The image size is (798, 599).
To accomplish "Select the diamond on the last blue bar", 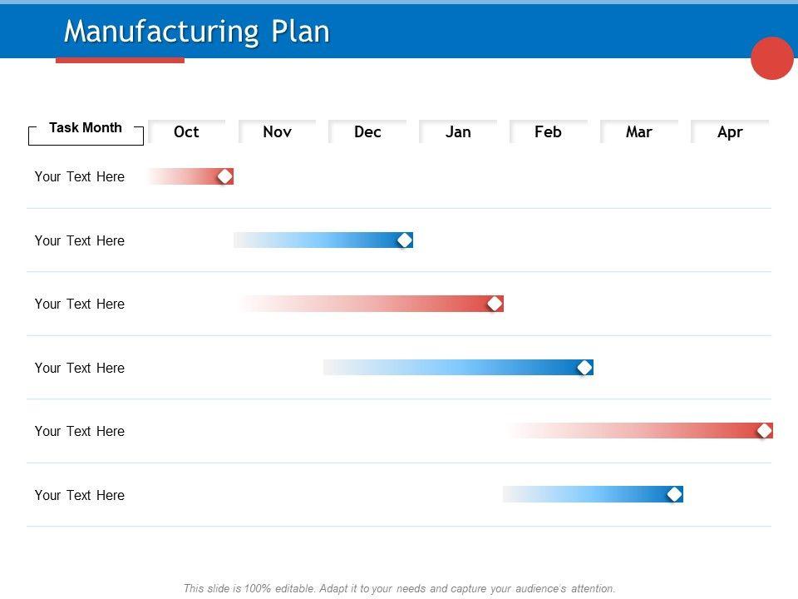I will point(675,495).
